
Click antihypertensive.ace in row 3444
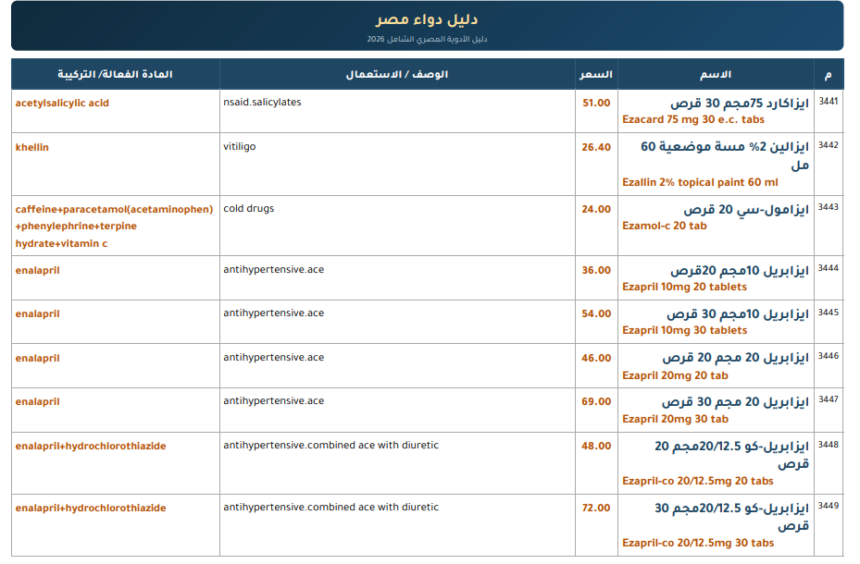click(x=274, y=269)
